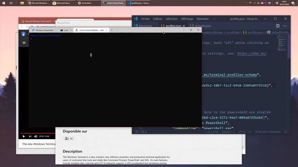The height and width of the screenshot is (167, 298).
Task: Mute the YouTube video volume
Action: (36, 136)
